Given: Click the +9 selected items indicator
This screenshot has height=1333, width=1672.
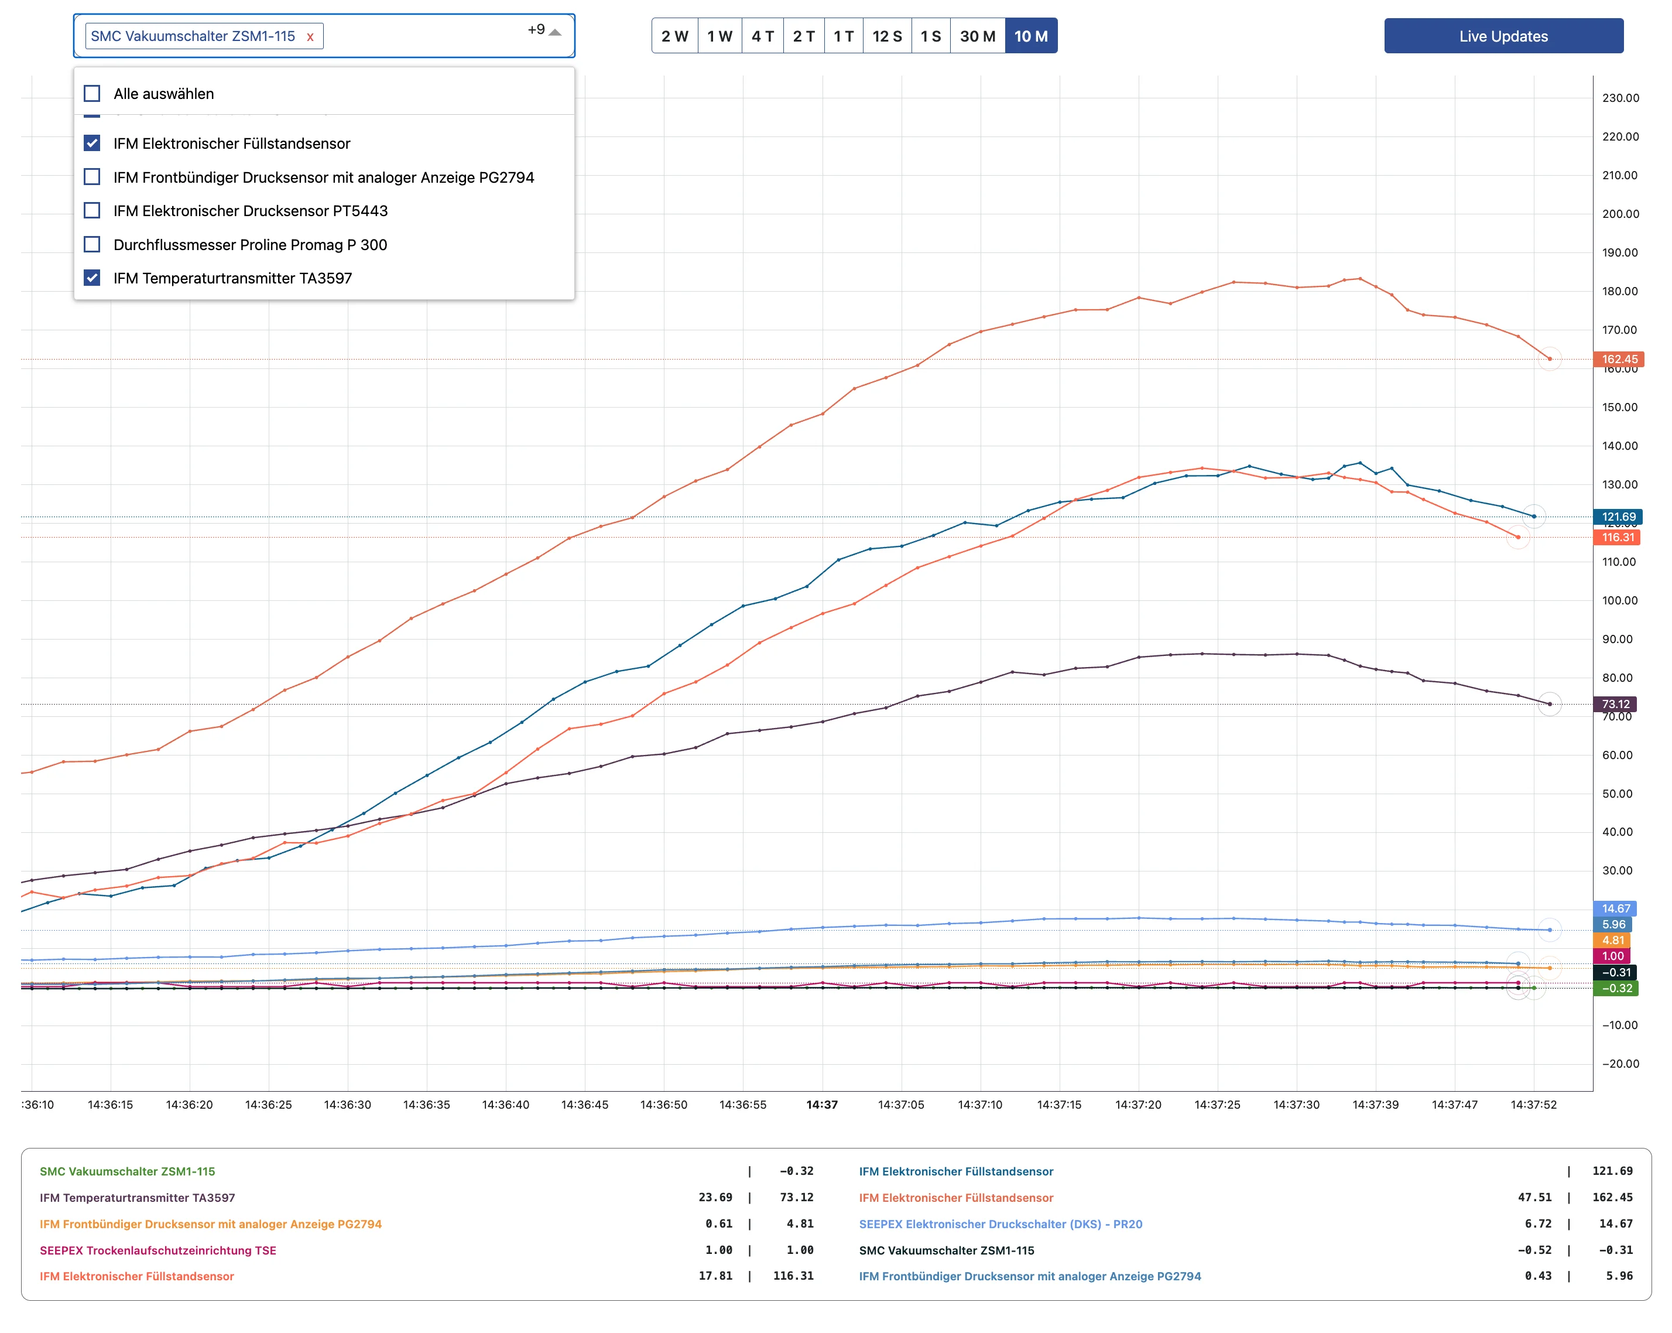Looking at the screenshot, I should click(536, 29).
